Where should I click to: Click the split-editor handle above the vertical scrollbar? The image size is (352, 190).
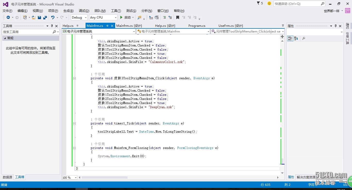click(282, 37)
